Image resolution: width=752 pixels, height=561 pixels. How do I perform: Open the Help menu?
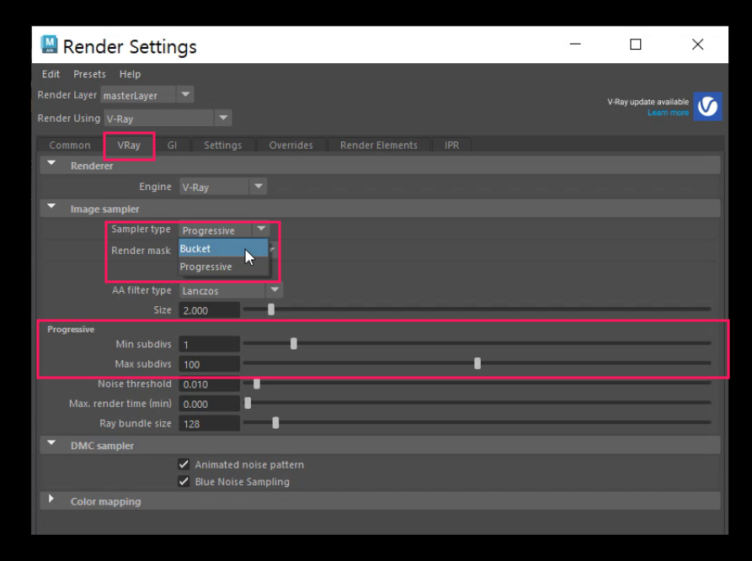pos(130,74)
